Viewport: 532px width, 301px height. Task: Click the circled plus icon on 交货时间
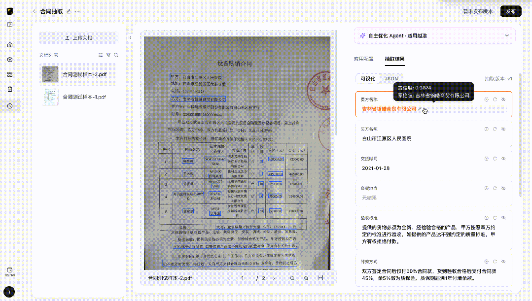point(486,158)
